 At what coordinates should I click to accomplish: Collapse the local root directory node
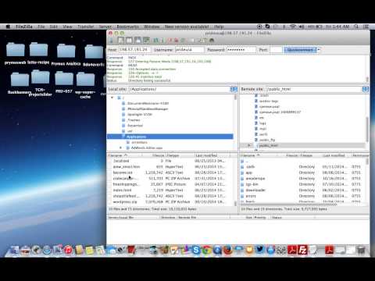[x=112, y=98]
